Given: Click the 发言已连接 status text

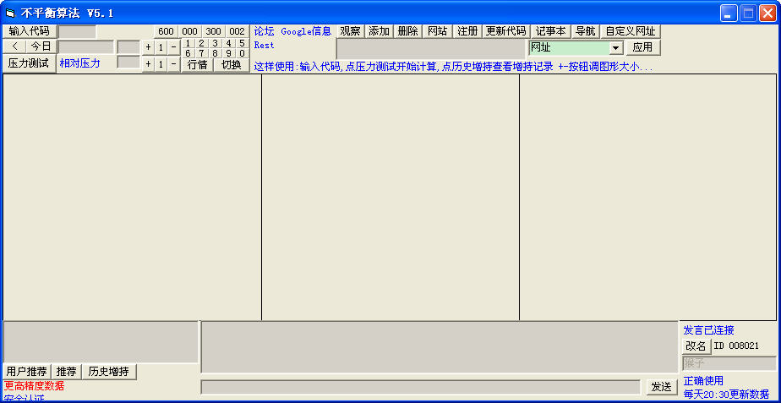Looking at the screenshot, I should coord(709,330).
